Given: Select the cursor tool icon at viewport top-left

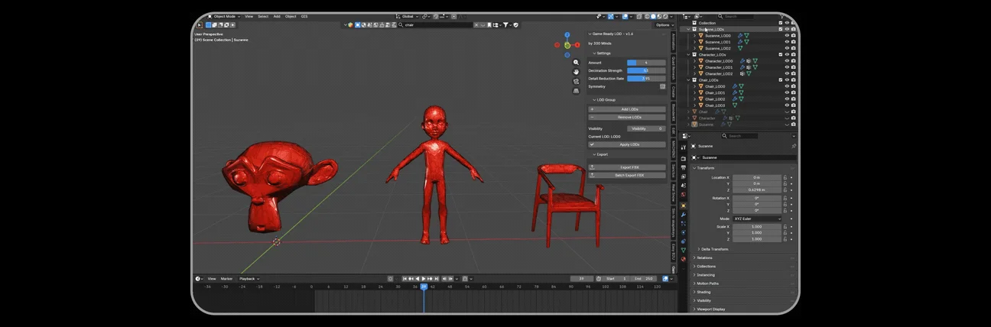Looking at the screenshot, I should click(200, 25).
